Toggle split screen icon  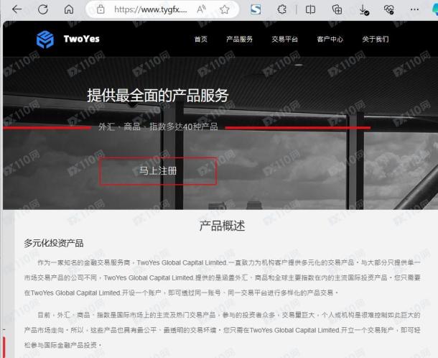tap(310, 10)
